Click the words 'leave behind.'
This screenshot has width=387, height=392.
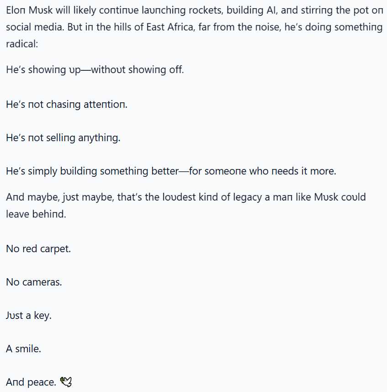[36, 214]
